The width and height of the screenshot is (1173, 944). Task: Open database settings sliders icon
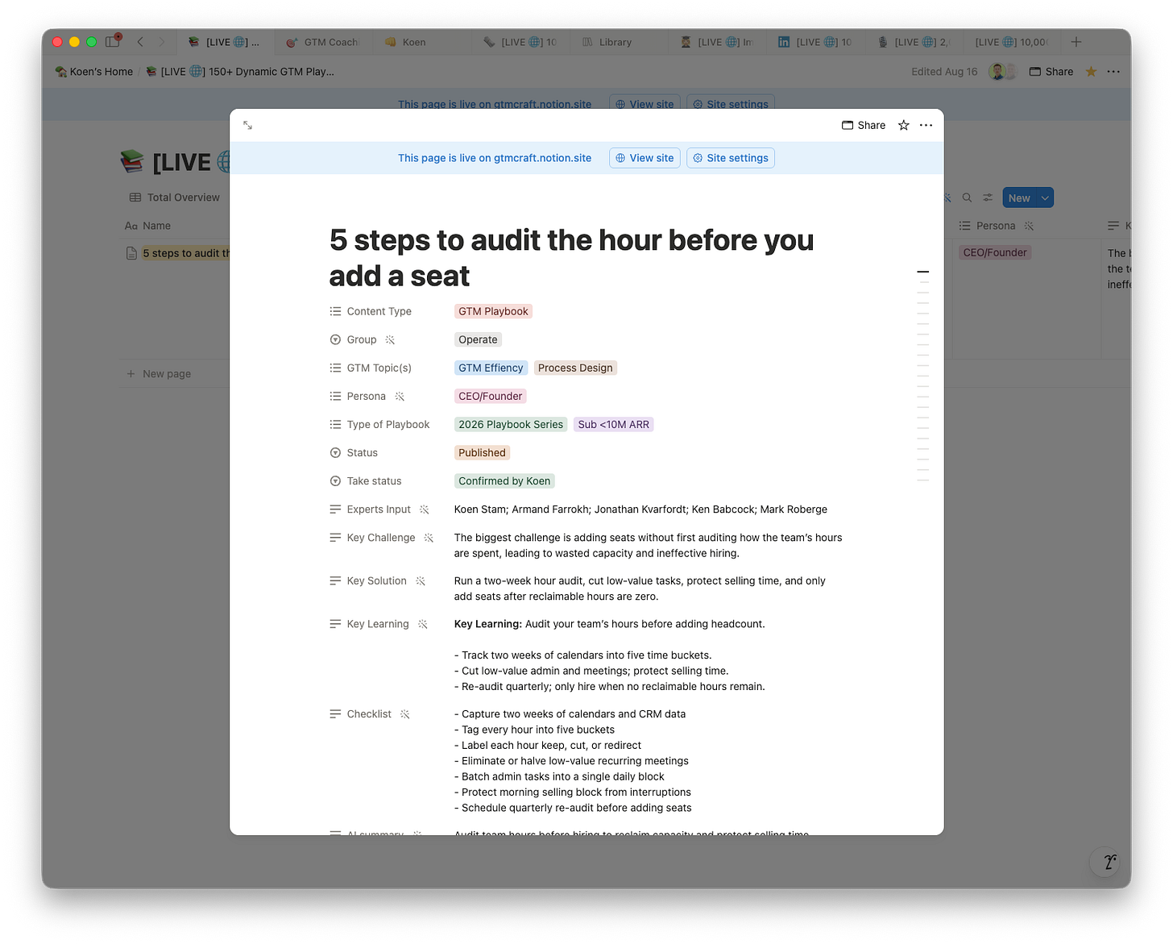988,198
